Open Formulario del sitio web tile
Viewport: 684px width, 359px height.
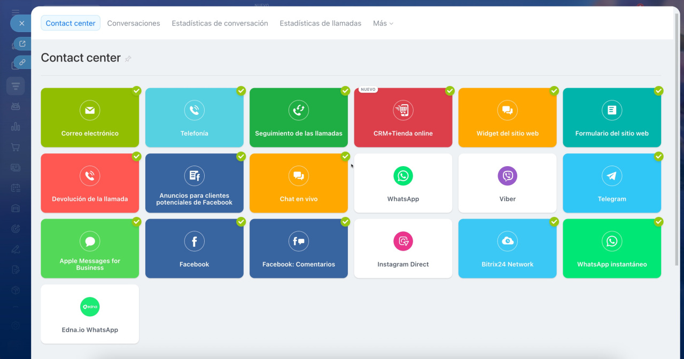click(x=612, y=118)
